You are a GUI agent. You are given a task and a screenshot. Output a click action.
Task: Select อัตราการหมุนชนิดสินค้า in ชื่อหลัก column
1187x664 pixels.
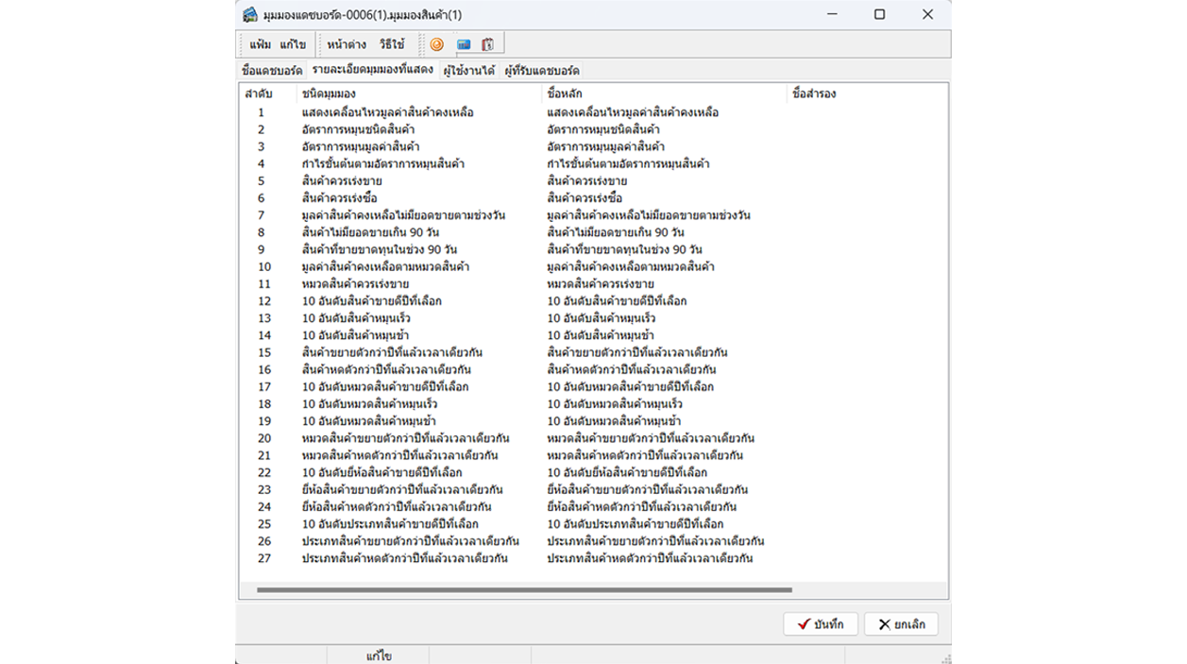pos(603,129)
